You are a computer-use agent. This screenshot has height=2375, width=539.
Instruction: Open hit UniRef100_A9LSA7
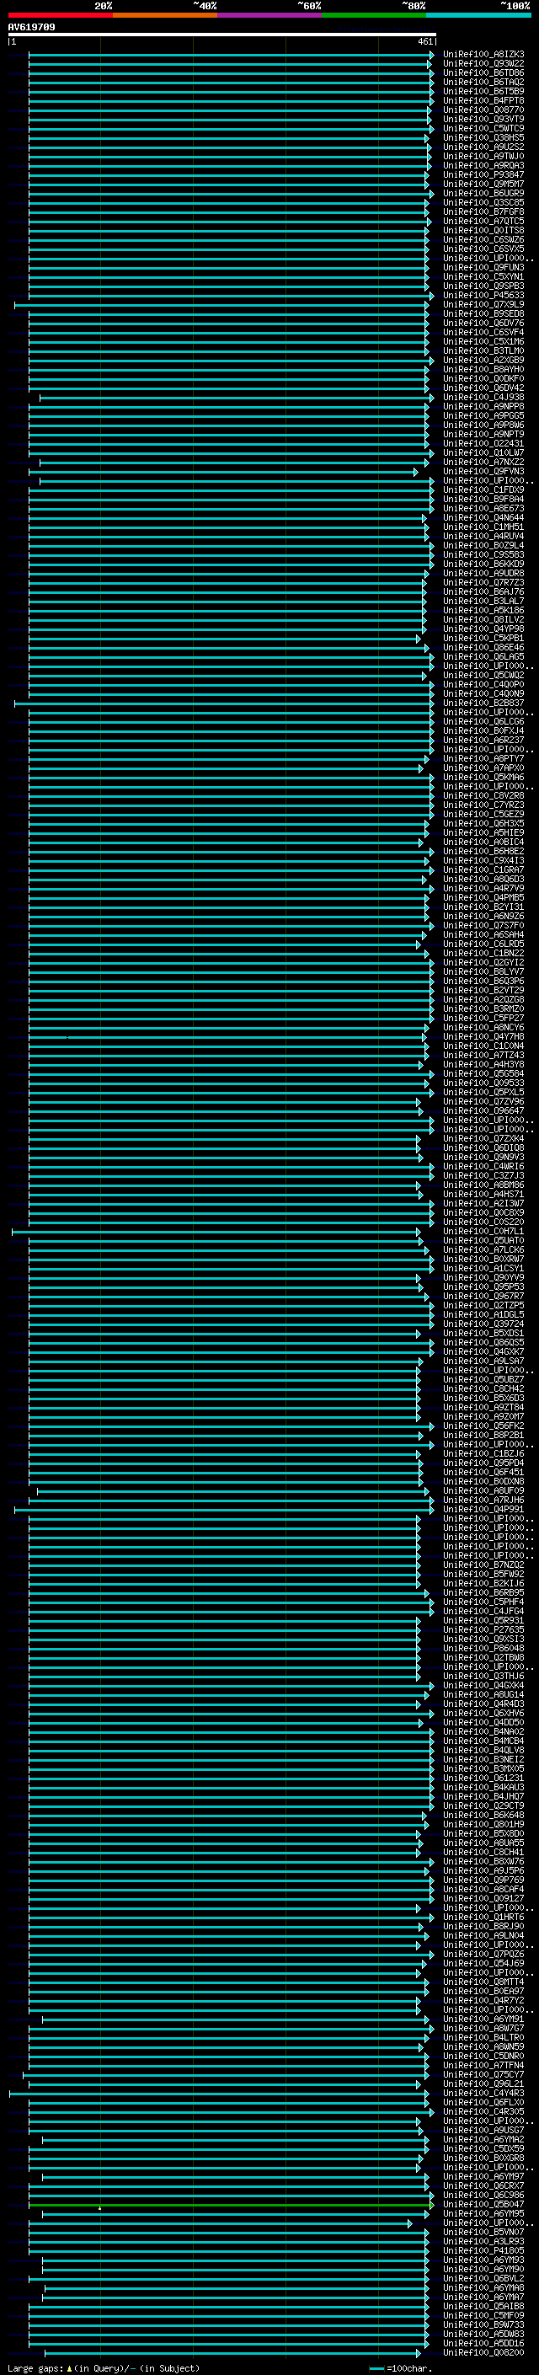coord(483,1361)
